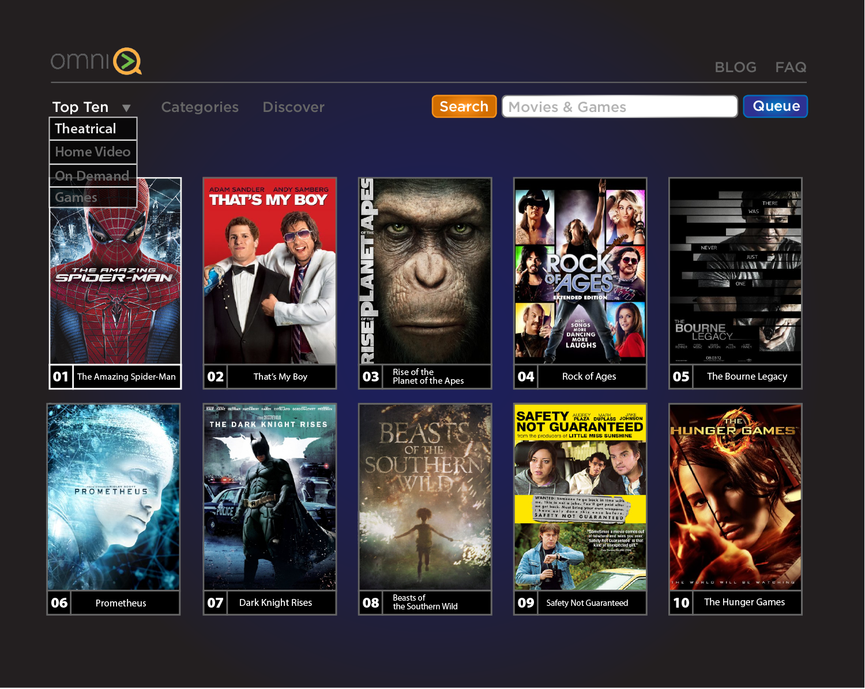Viewport: 865px width, 689px height.
Task: Switch to the Discover tab
Action: click(x=294, y=107)
